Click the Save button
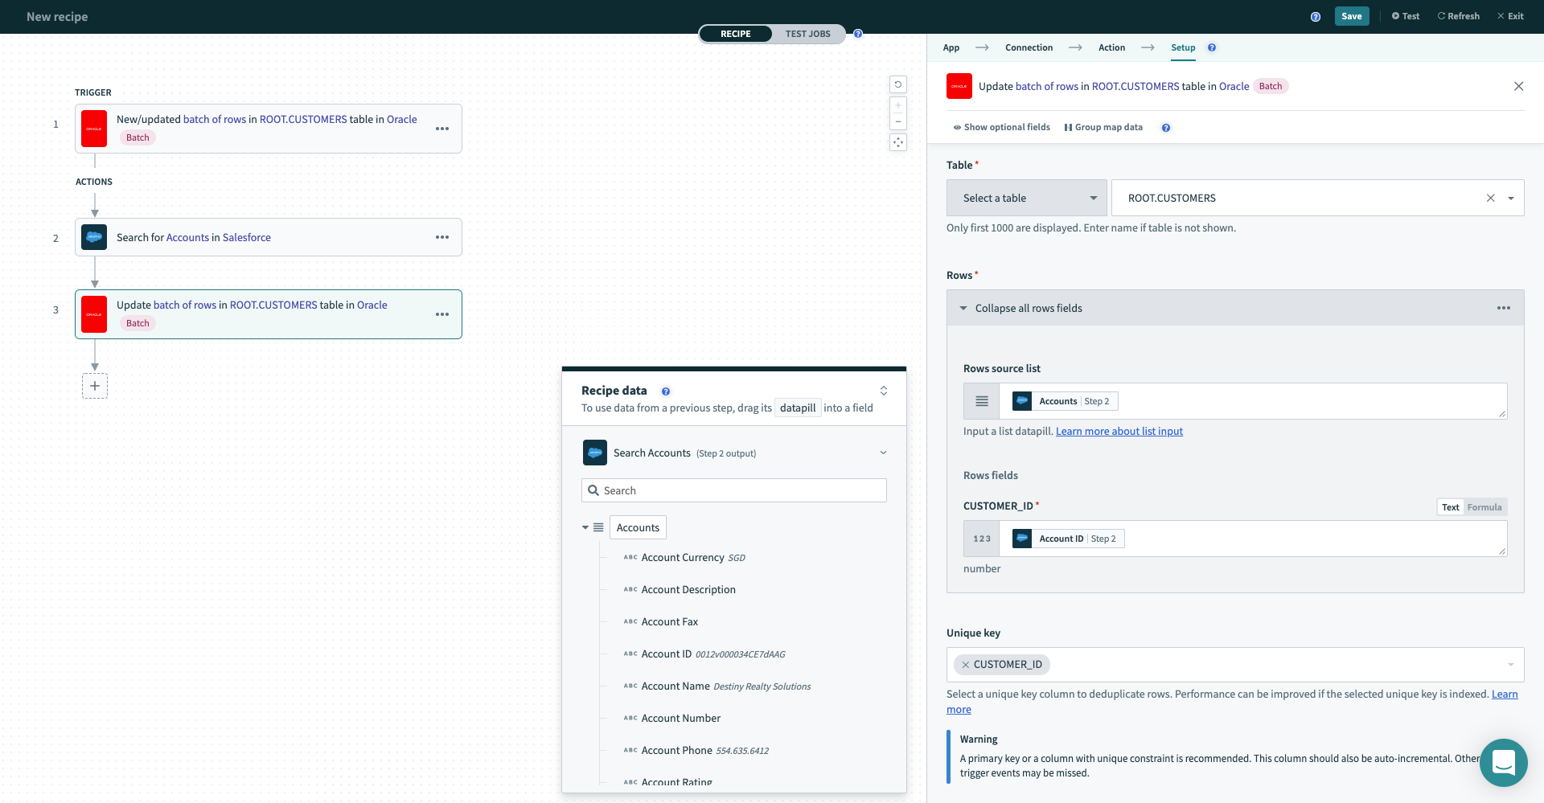1544x803 pixels. tap(1351, 16)
